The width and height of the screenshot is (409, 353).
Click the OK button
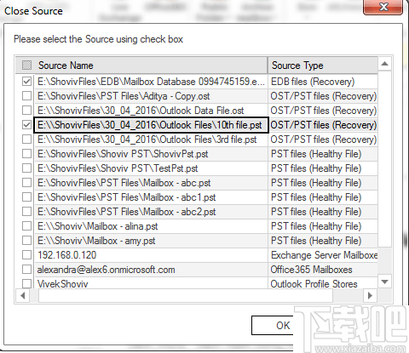[x=273, y=326]
